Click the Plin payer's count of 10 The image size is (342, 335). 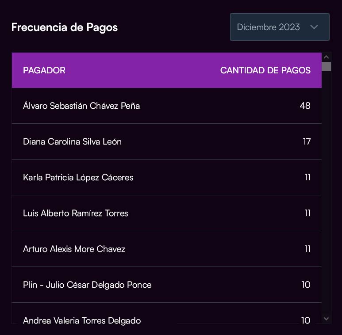pyautogui.click(x=306, y=285)
